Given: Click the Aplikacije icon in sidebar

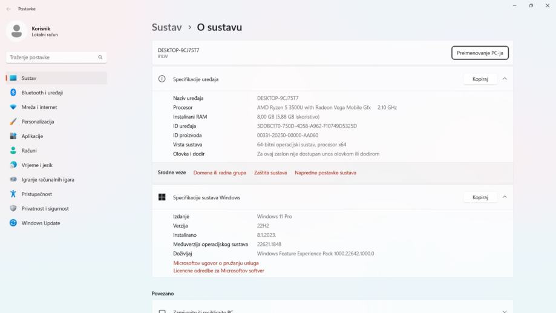Looking at the screenshot, I should [x=13, y=136].
